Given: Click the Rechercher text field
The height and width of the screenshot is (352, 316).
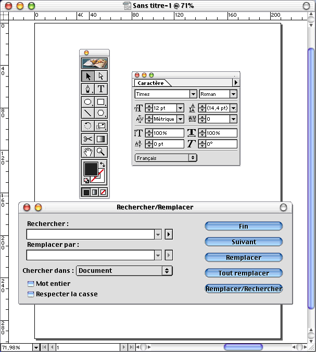Looking at the screenshot, I should (x=91, y=235).
